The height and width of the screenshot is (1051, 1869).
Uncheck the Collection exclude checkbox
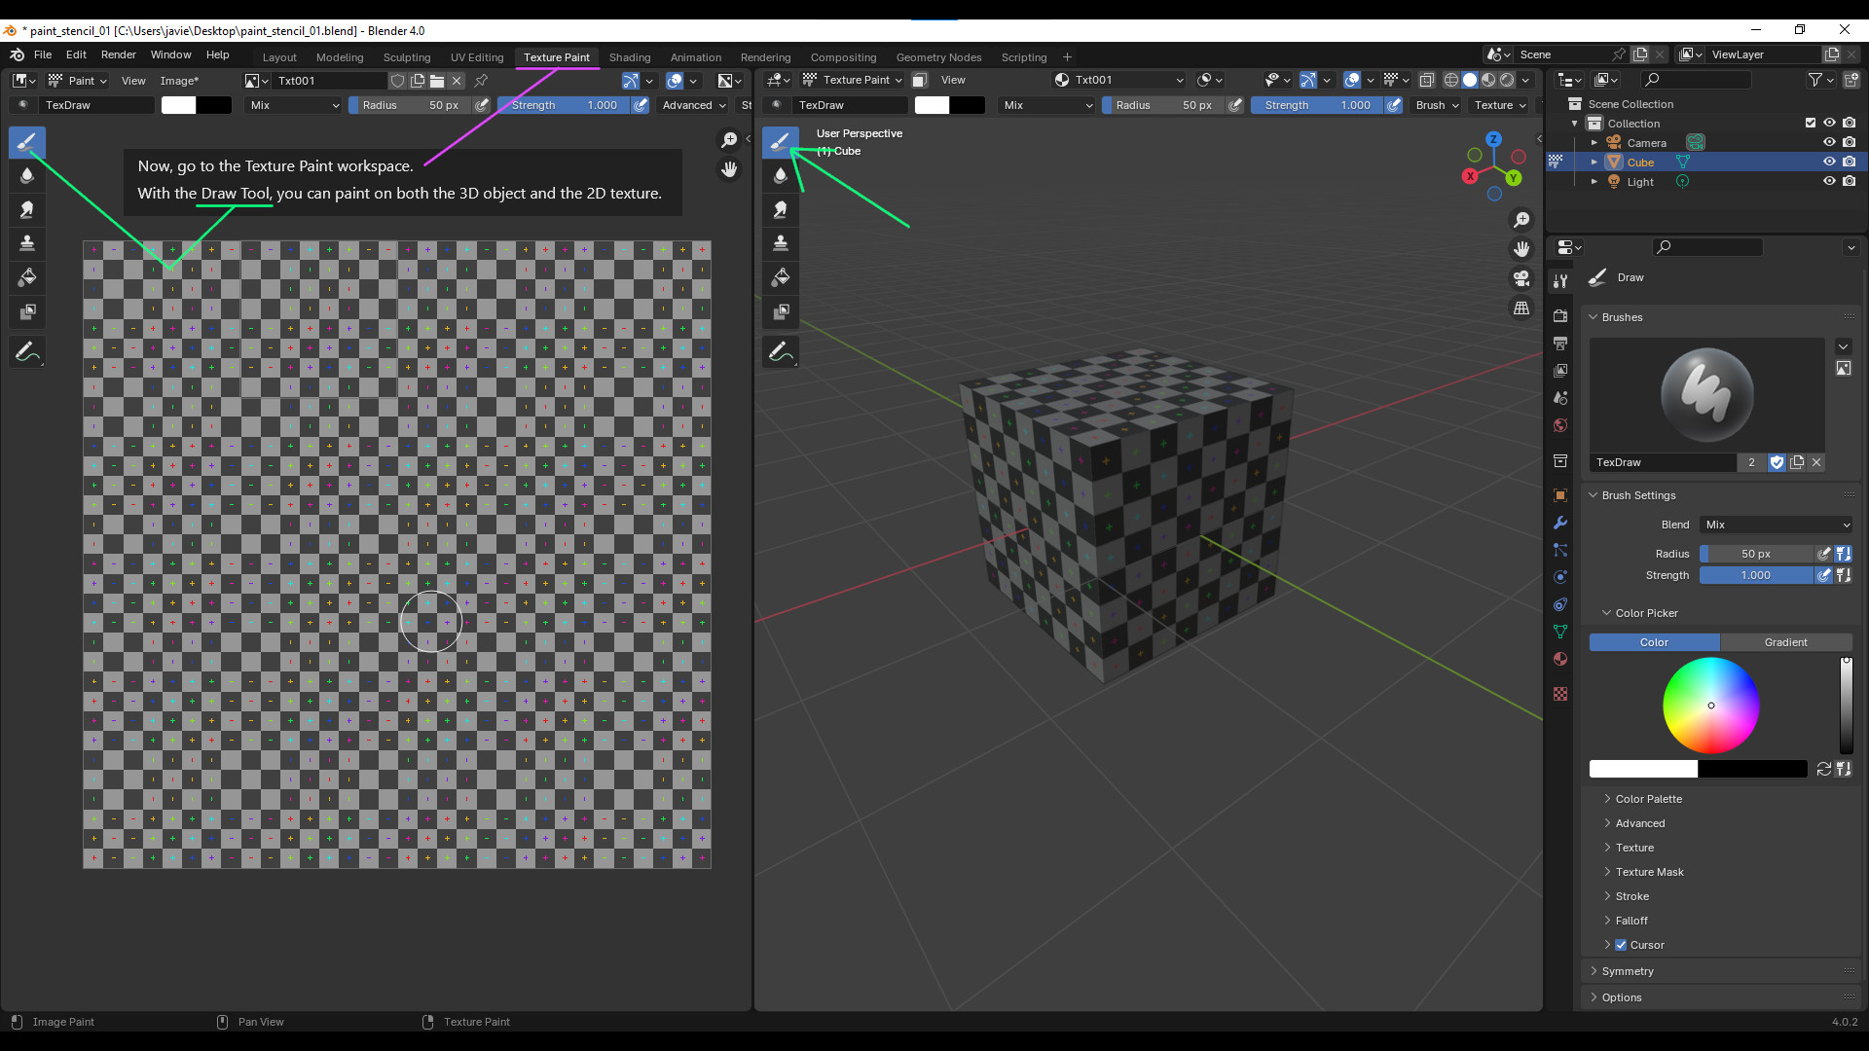[x=1811, y=124]
